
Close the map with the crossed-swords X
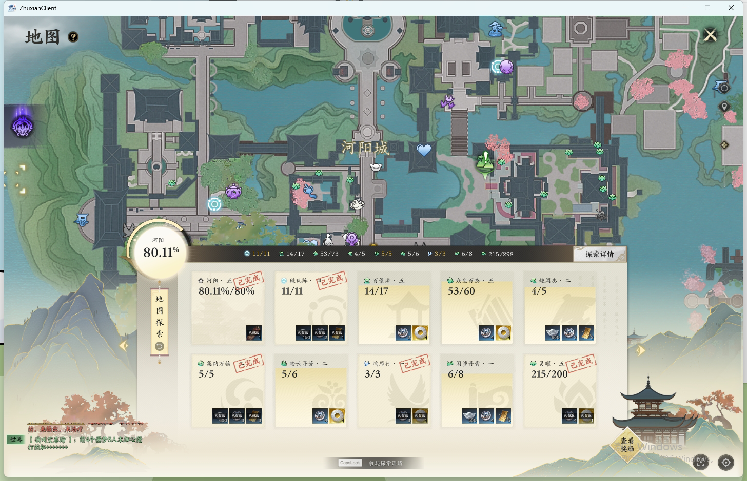pyautogui.click(x=710, y=35)
